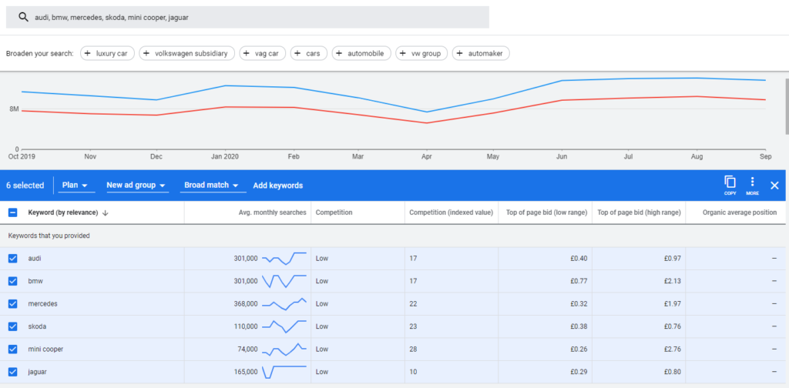The width and height of the screenshot is (789, 388).
Task: Sort by Competition (indexed value) header
Action: [x=451, y=212]
